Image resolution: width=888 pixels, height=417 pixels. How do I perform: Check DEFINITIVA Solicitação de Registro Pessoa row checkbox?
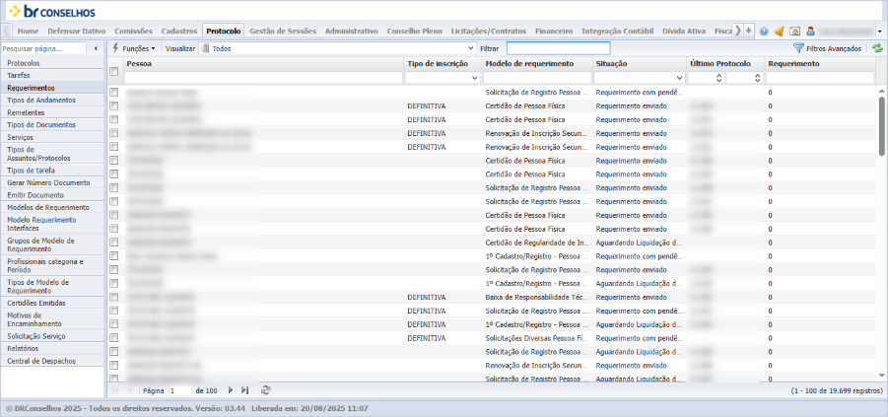pyautogui.click(x=113, y=311)
